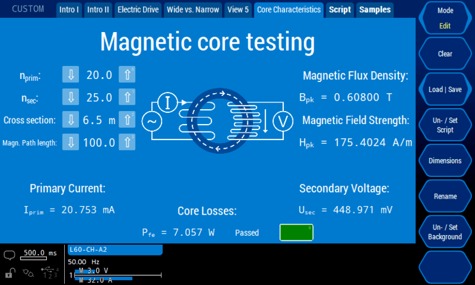This screenshot has width=475, height=285.
Task: Decrease the n_sec turns value
Action: pos(71,97)
